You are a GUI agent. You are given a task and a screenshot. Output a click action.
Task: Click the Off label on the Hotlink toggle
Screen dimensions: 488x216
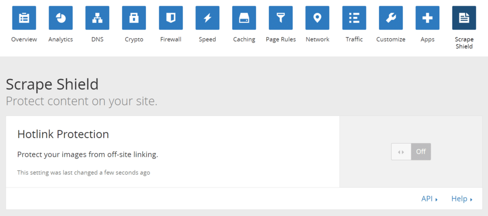click(x=421, y=152)
